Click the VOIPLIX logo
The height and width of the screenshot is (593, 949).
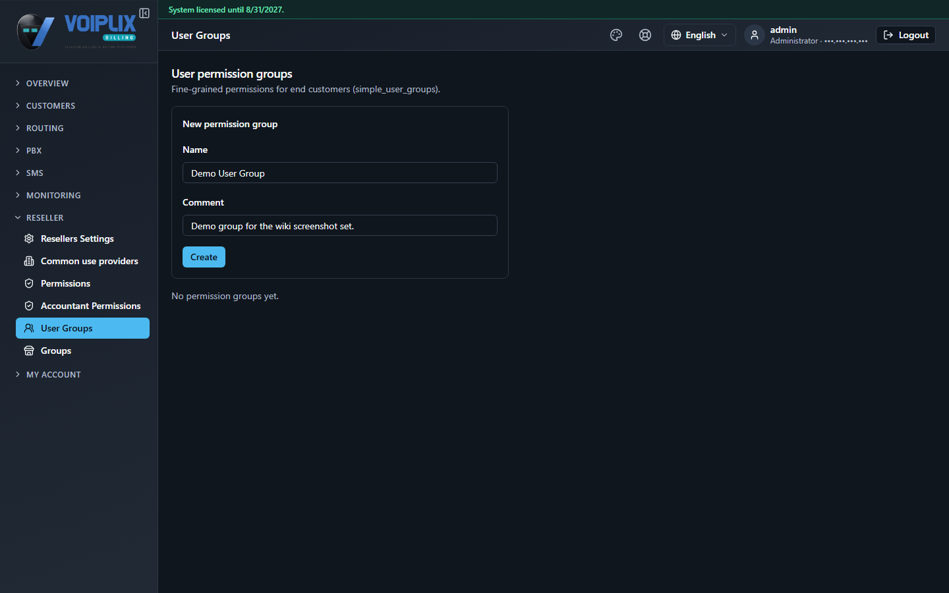click(76, 32)
